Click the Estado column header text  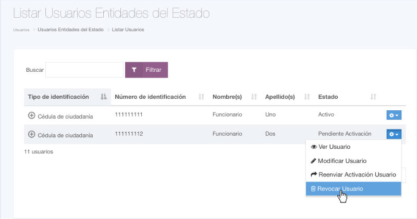point(328,97)
